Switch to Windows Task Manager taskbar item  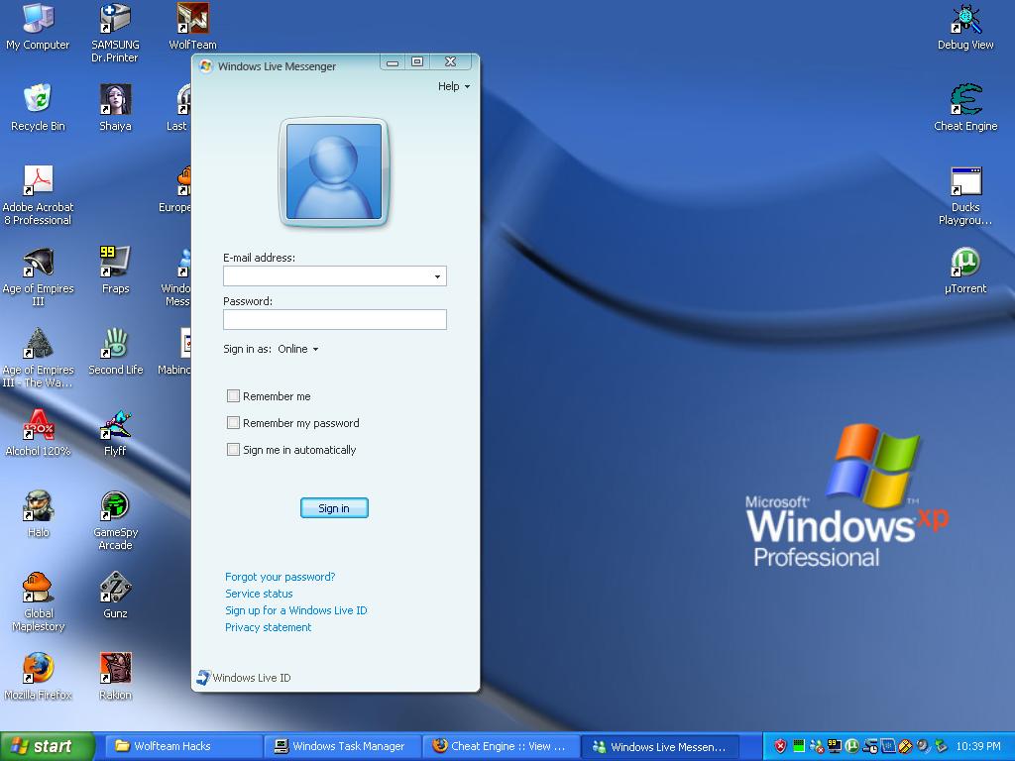[x=342, y=746]
